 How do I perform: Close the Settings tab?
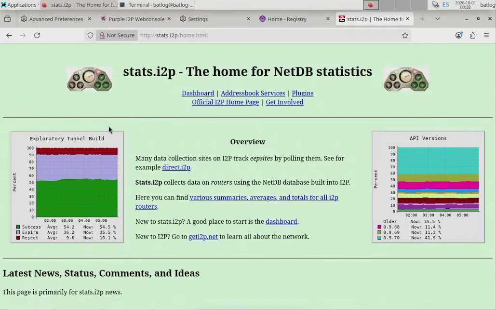[x=248, y=19]
